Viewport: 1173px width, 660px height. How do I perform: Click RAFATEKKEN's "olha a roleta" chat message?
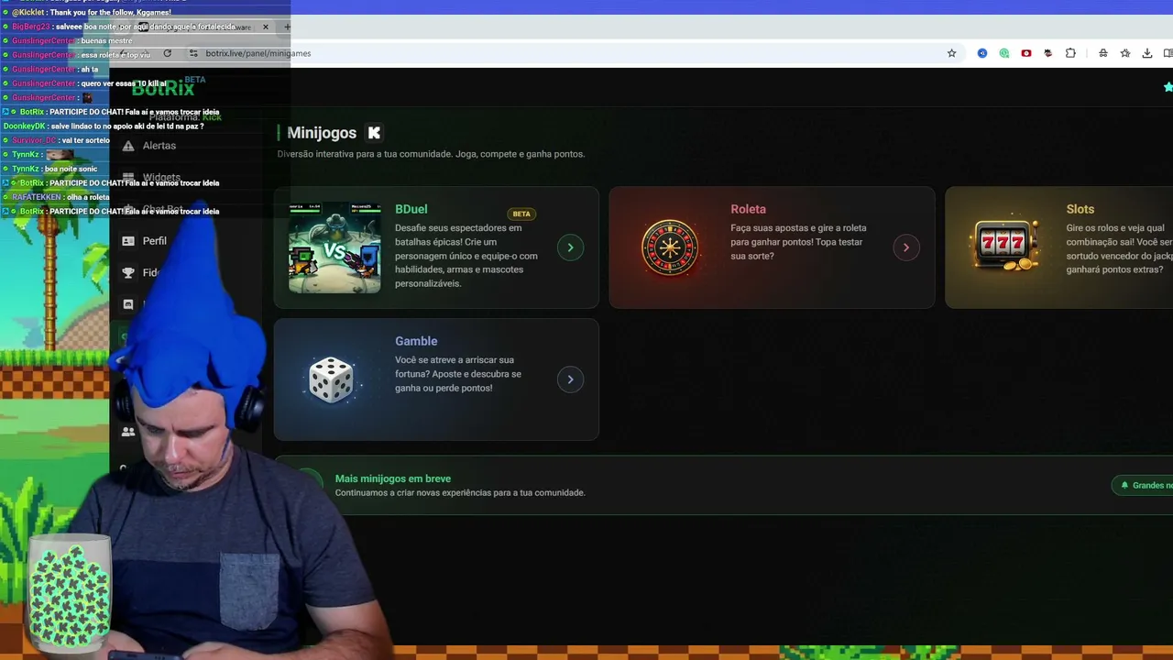pos(56,197)
